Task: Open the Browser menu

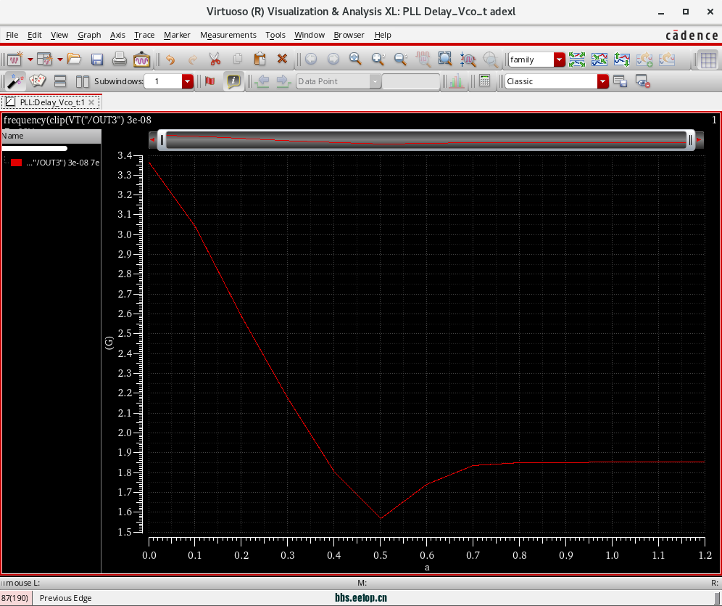Action: click(349, 35)
